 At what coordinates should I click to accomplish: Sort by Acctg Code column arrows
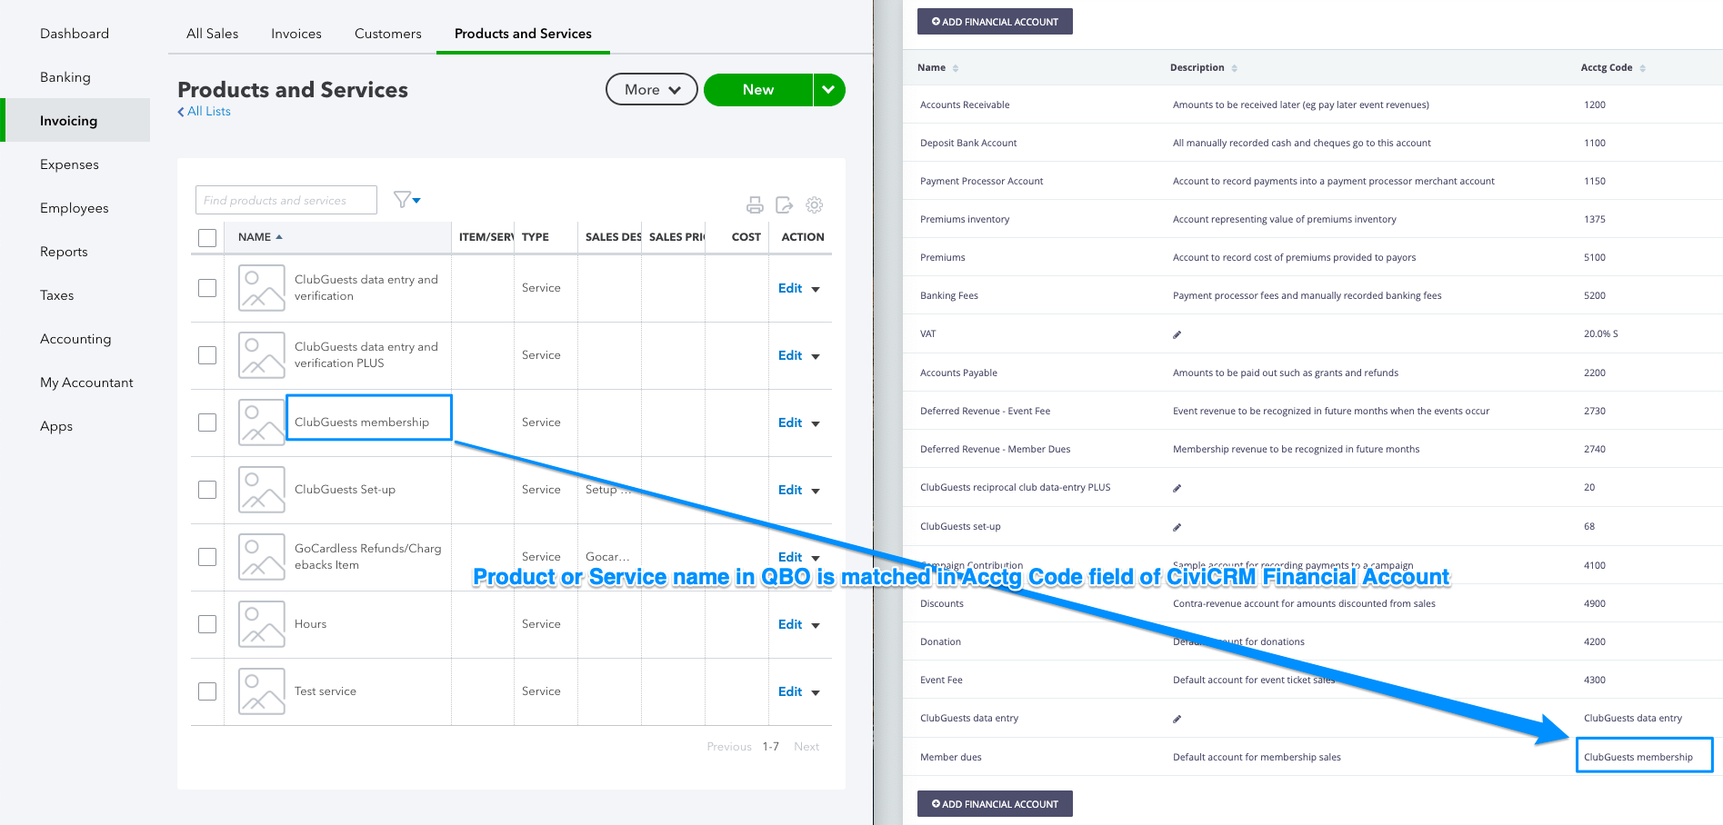pyautogui.click(x=1642, y=68)
